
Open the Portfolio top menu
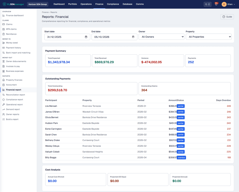(73, 4)
